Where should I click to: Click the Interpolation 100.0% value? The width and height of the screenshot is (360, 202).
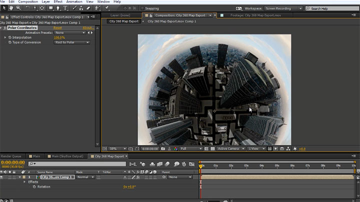(59, 37)
